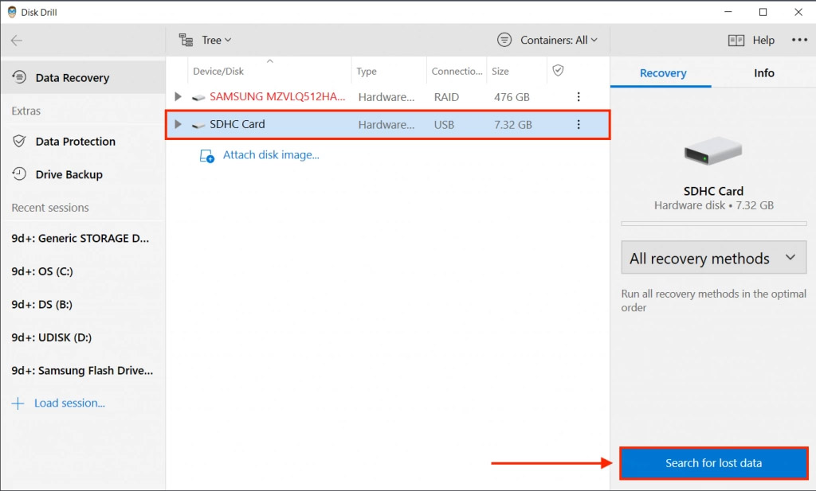Open the Containers: All filter dropdown
This screenshot has width=816, height=491.
click(559, 40)
